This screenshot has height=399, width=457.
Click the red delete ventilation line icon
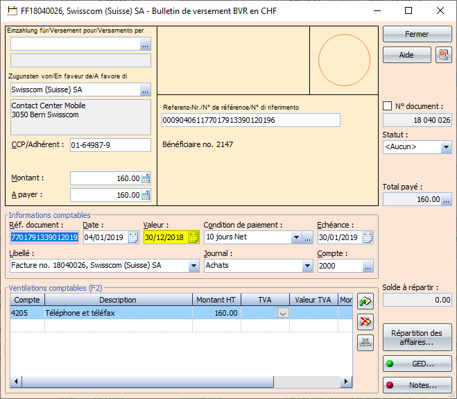point(365,321)
